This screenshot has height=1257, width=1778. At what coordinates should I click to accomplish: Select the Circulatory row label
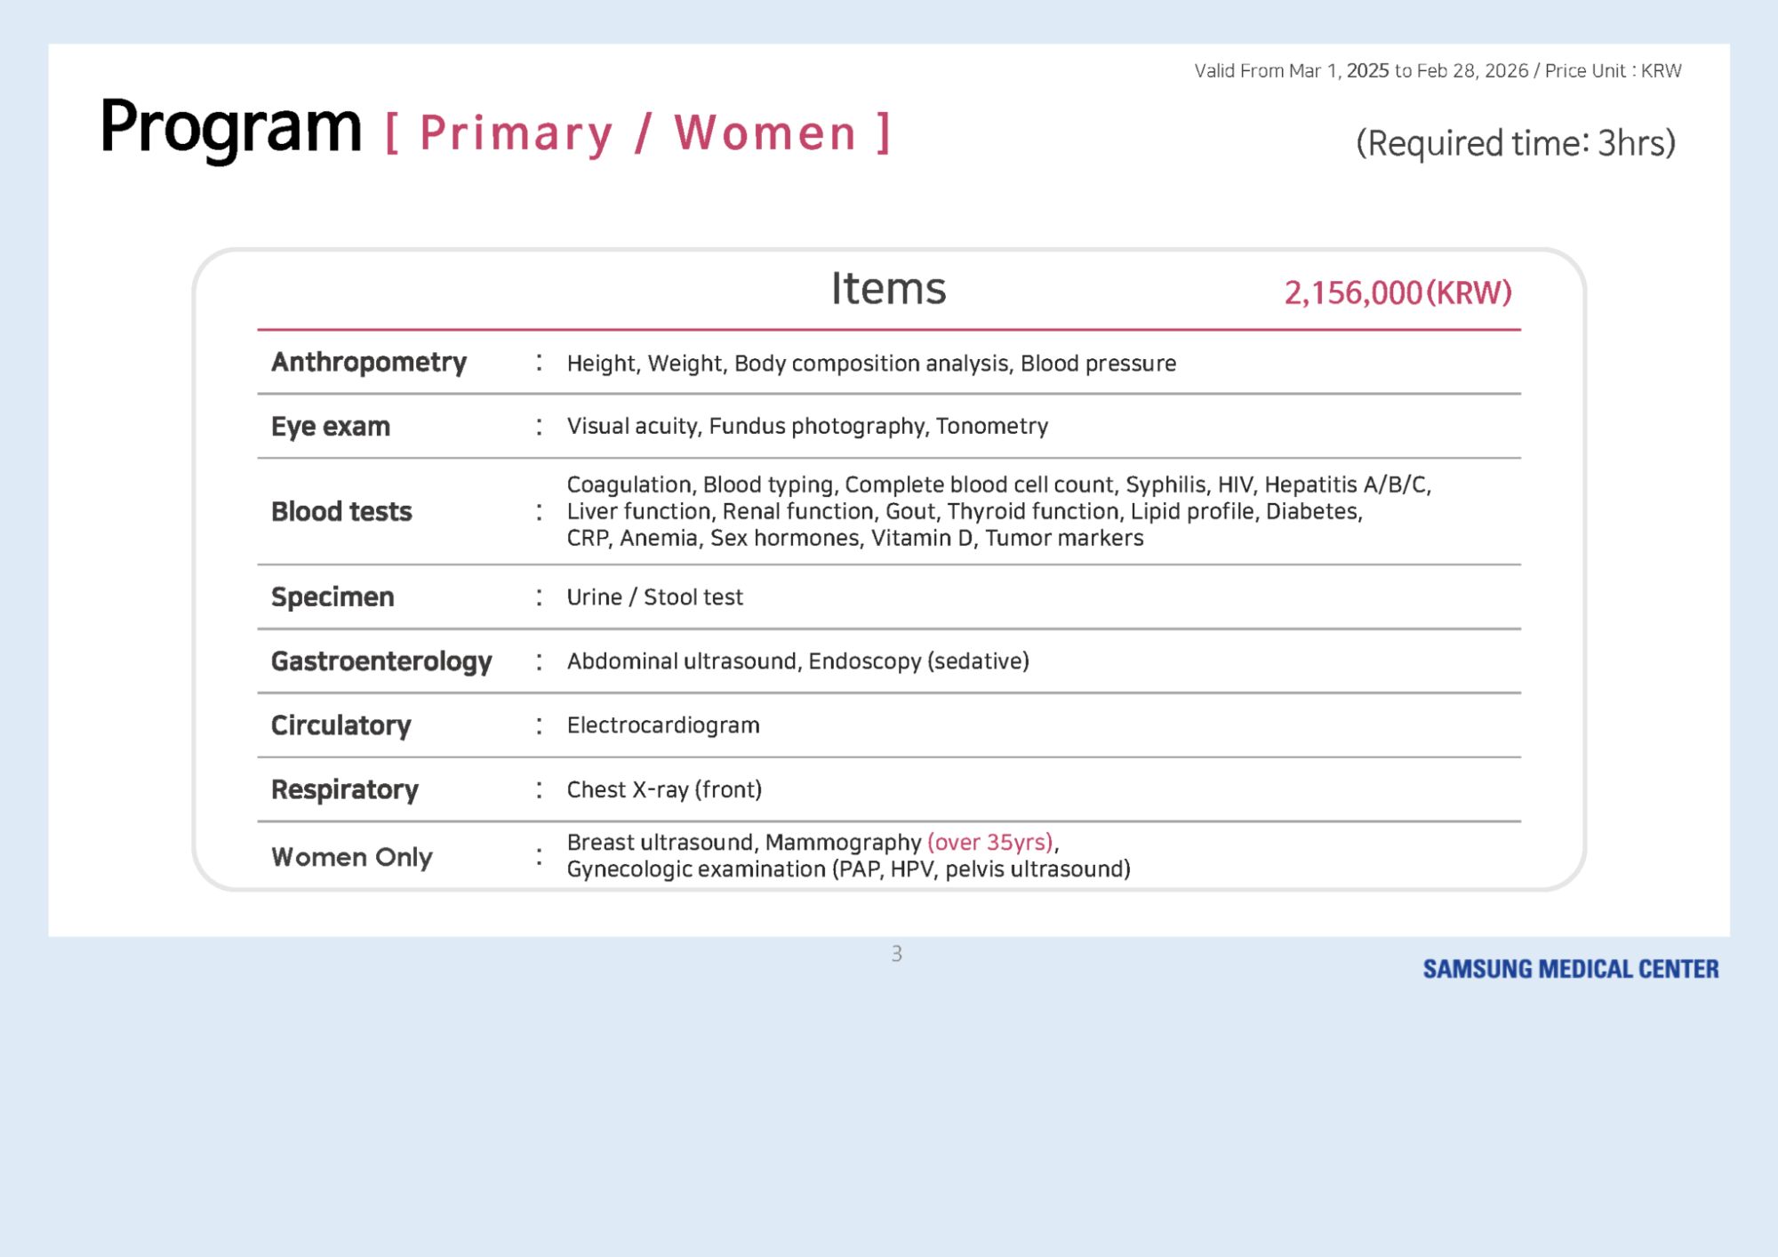[x=340, y=725]
